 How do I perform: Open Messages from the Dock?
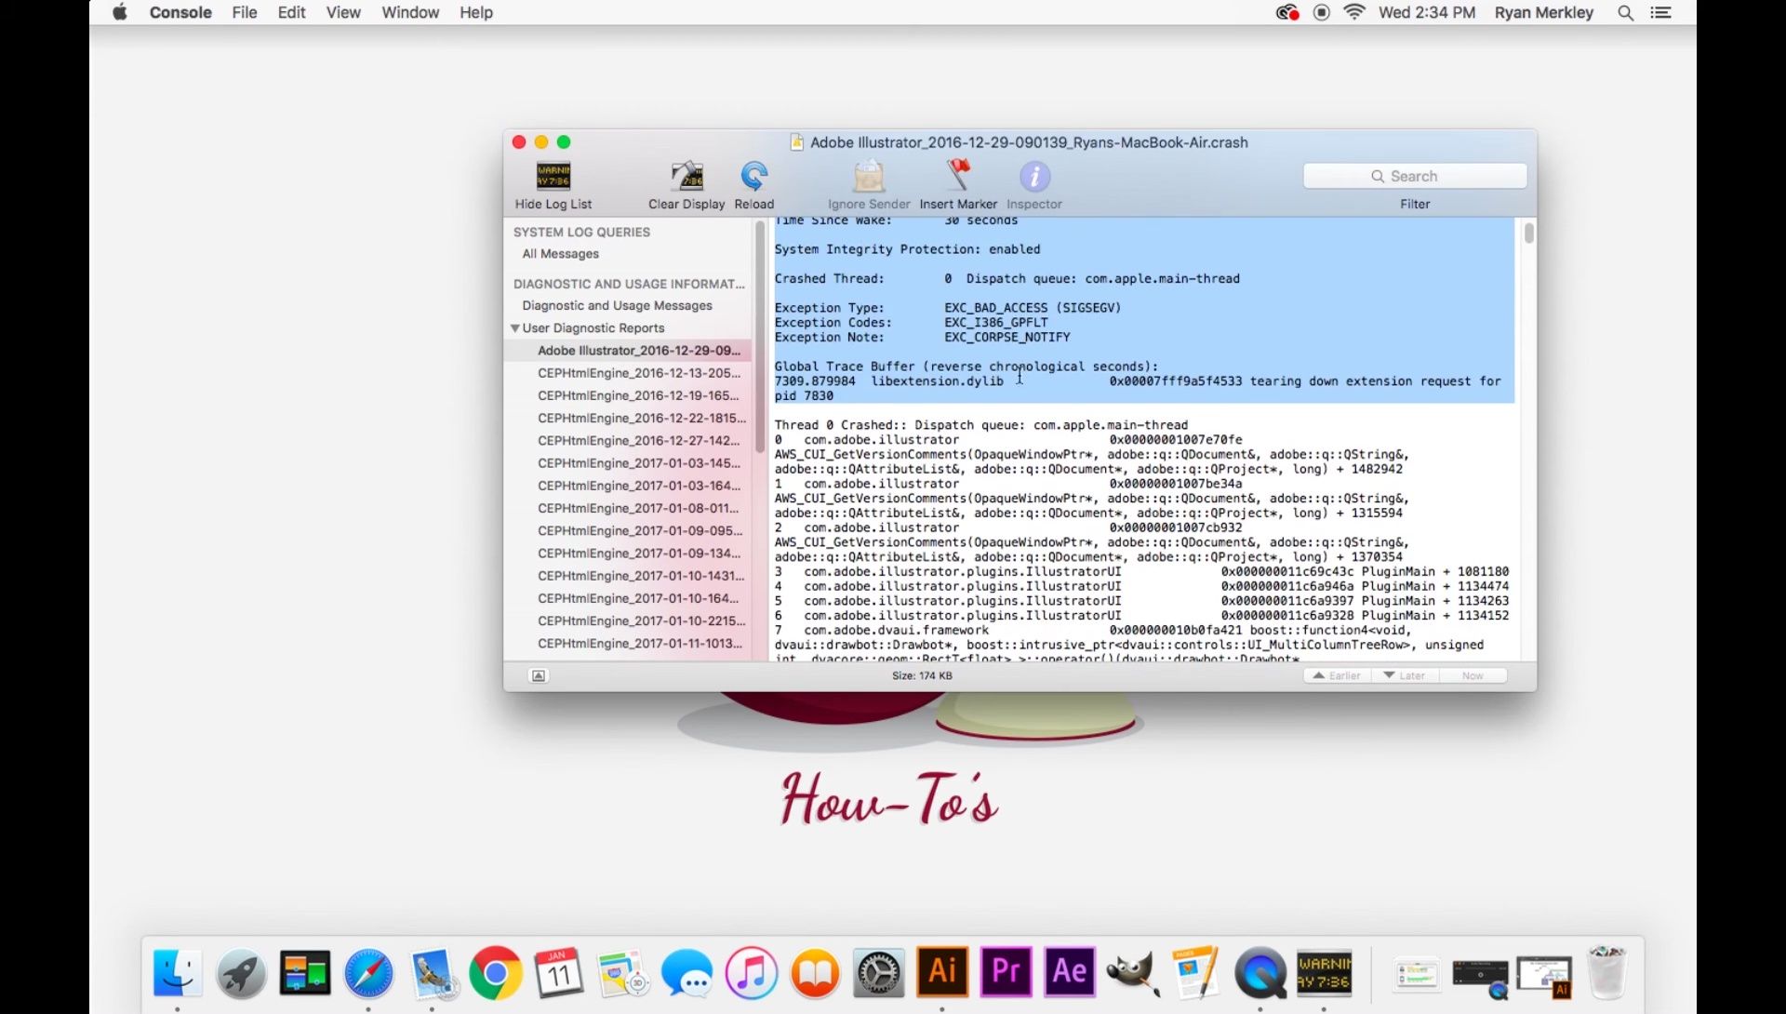[x=687, y=973]
